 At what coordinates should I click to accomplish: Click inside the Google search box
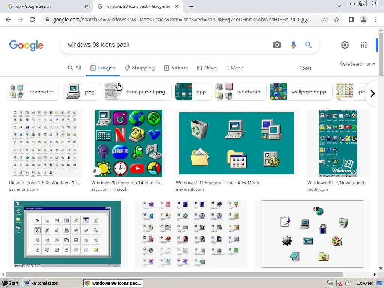[x=166, y=45]
